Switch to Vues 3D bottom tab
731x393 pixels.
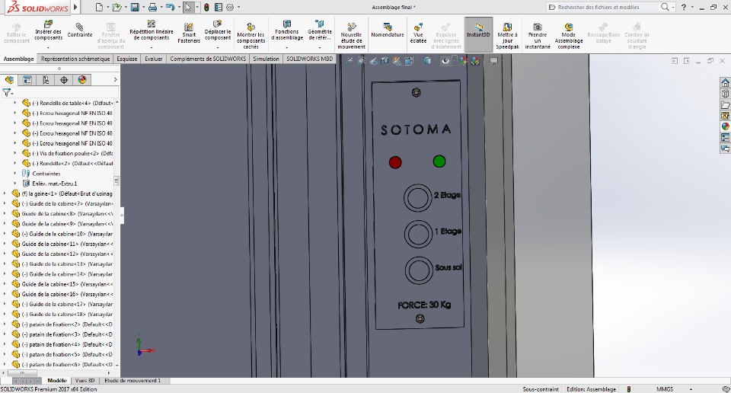(85, 380)
